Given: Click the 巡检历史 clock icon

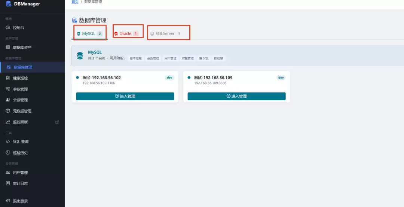Looking at the screenshot, I should tap(8, 153).
